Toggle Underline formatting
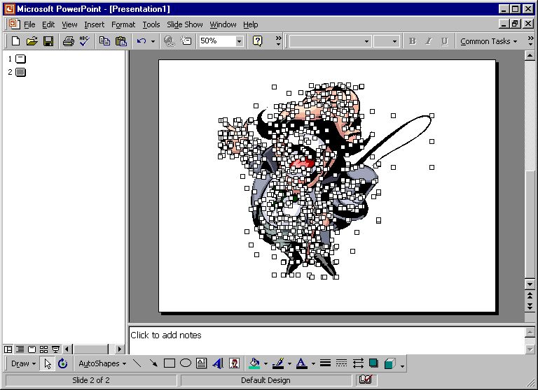Image resolution: width=538 pixels, height=390 pixels. (x=445, y=41)
